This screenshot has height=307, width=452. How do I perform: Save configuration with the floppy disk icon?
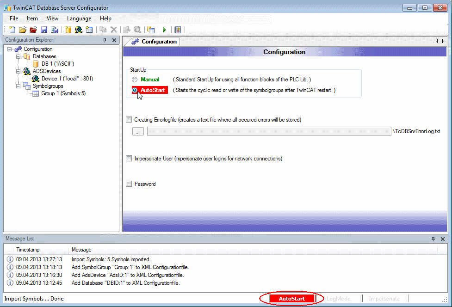pyautogui.click(x=44, y=30)
